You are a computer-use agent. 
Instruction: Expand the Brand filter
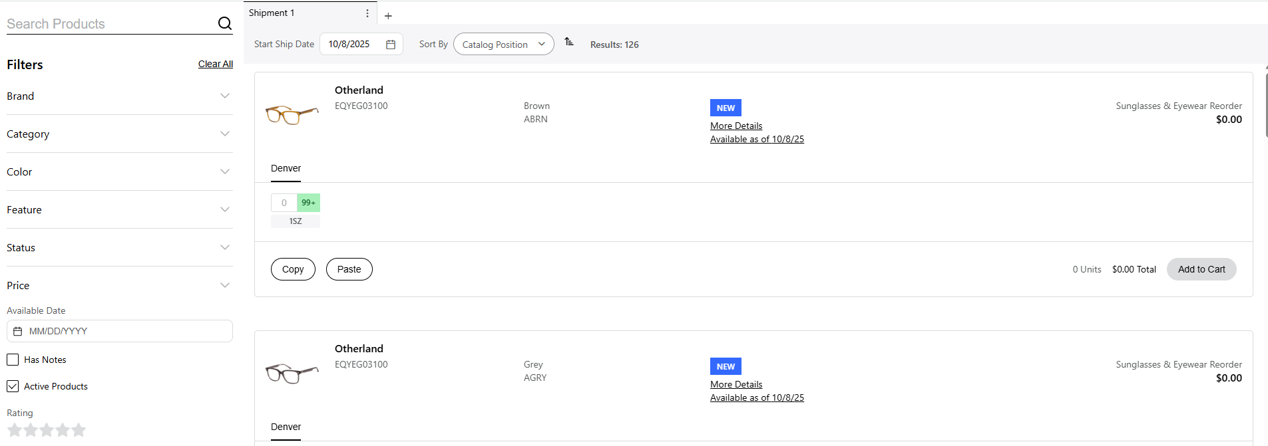(x=120, y=96)
